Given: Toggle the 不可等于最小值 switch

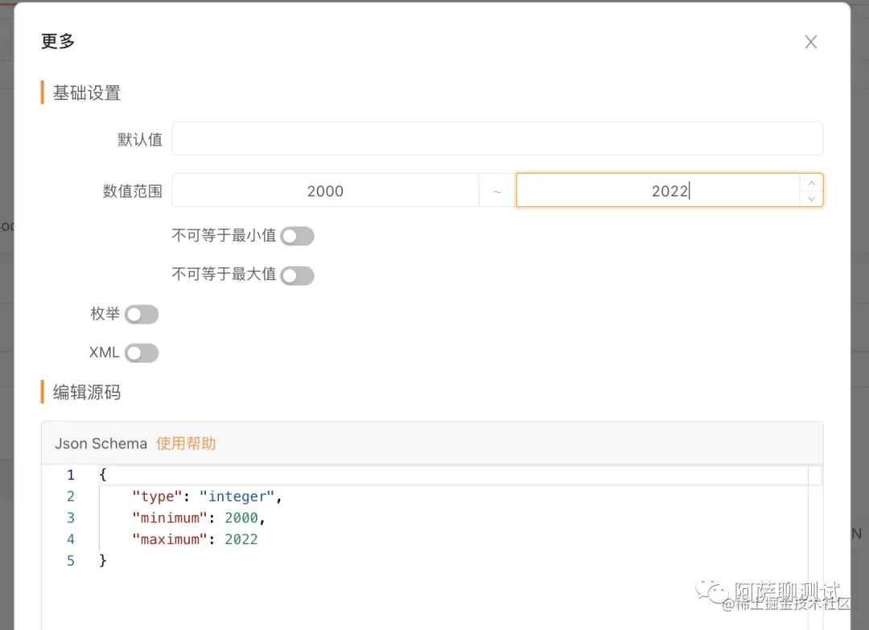Looking at the screenshot, I should point(297,236).
